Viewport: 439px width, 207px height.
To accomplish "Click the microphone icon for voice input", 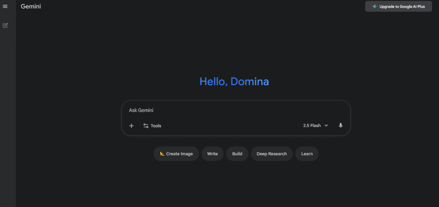I will pyautogui.click(x=340, y=126).
